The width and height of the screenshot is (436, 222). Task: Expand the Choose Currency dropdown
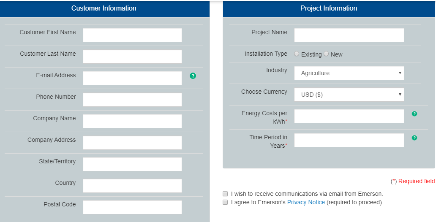[349, 95]
